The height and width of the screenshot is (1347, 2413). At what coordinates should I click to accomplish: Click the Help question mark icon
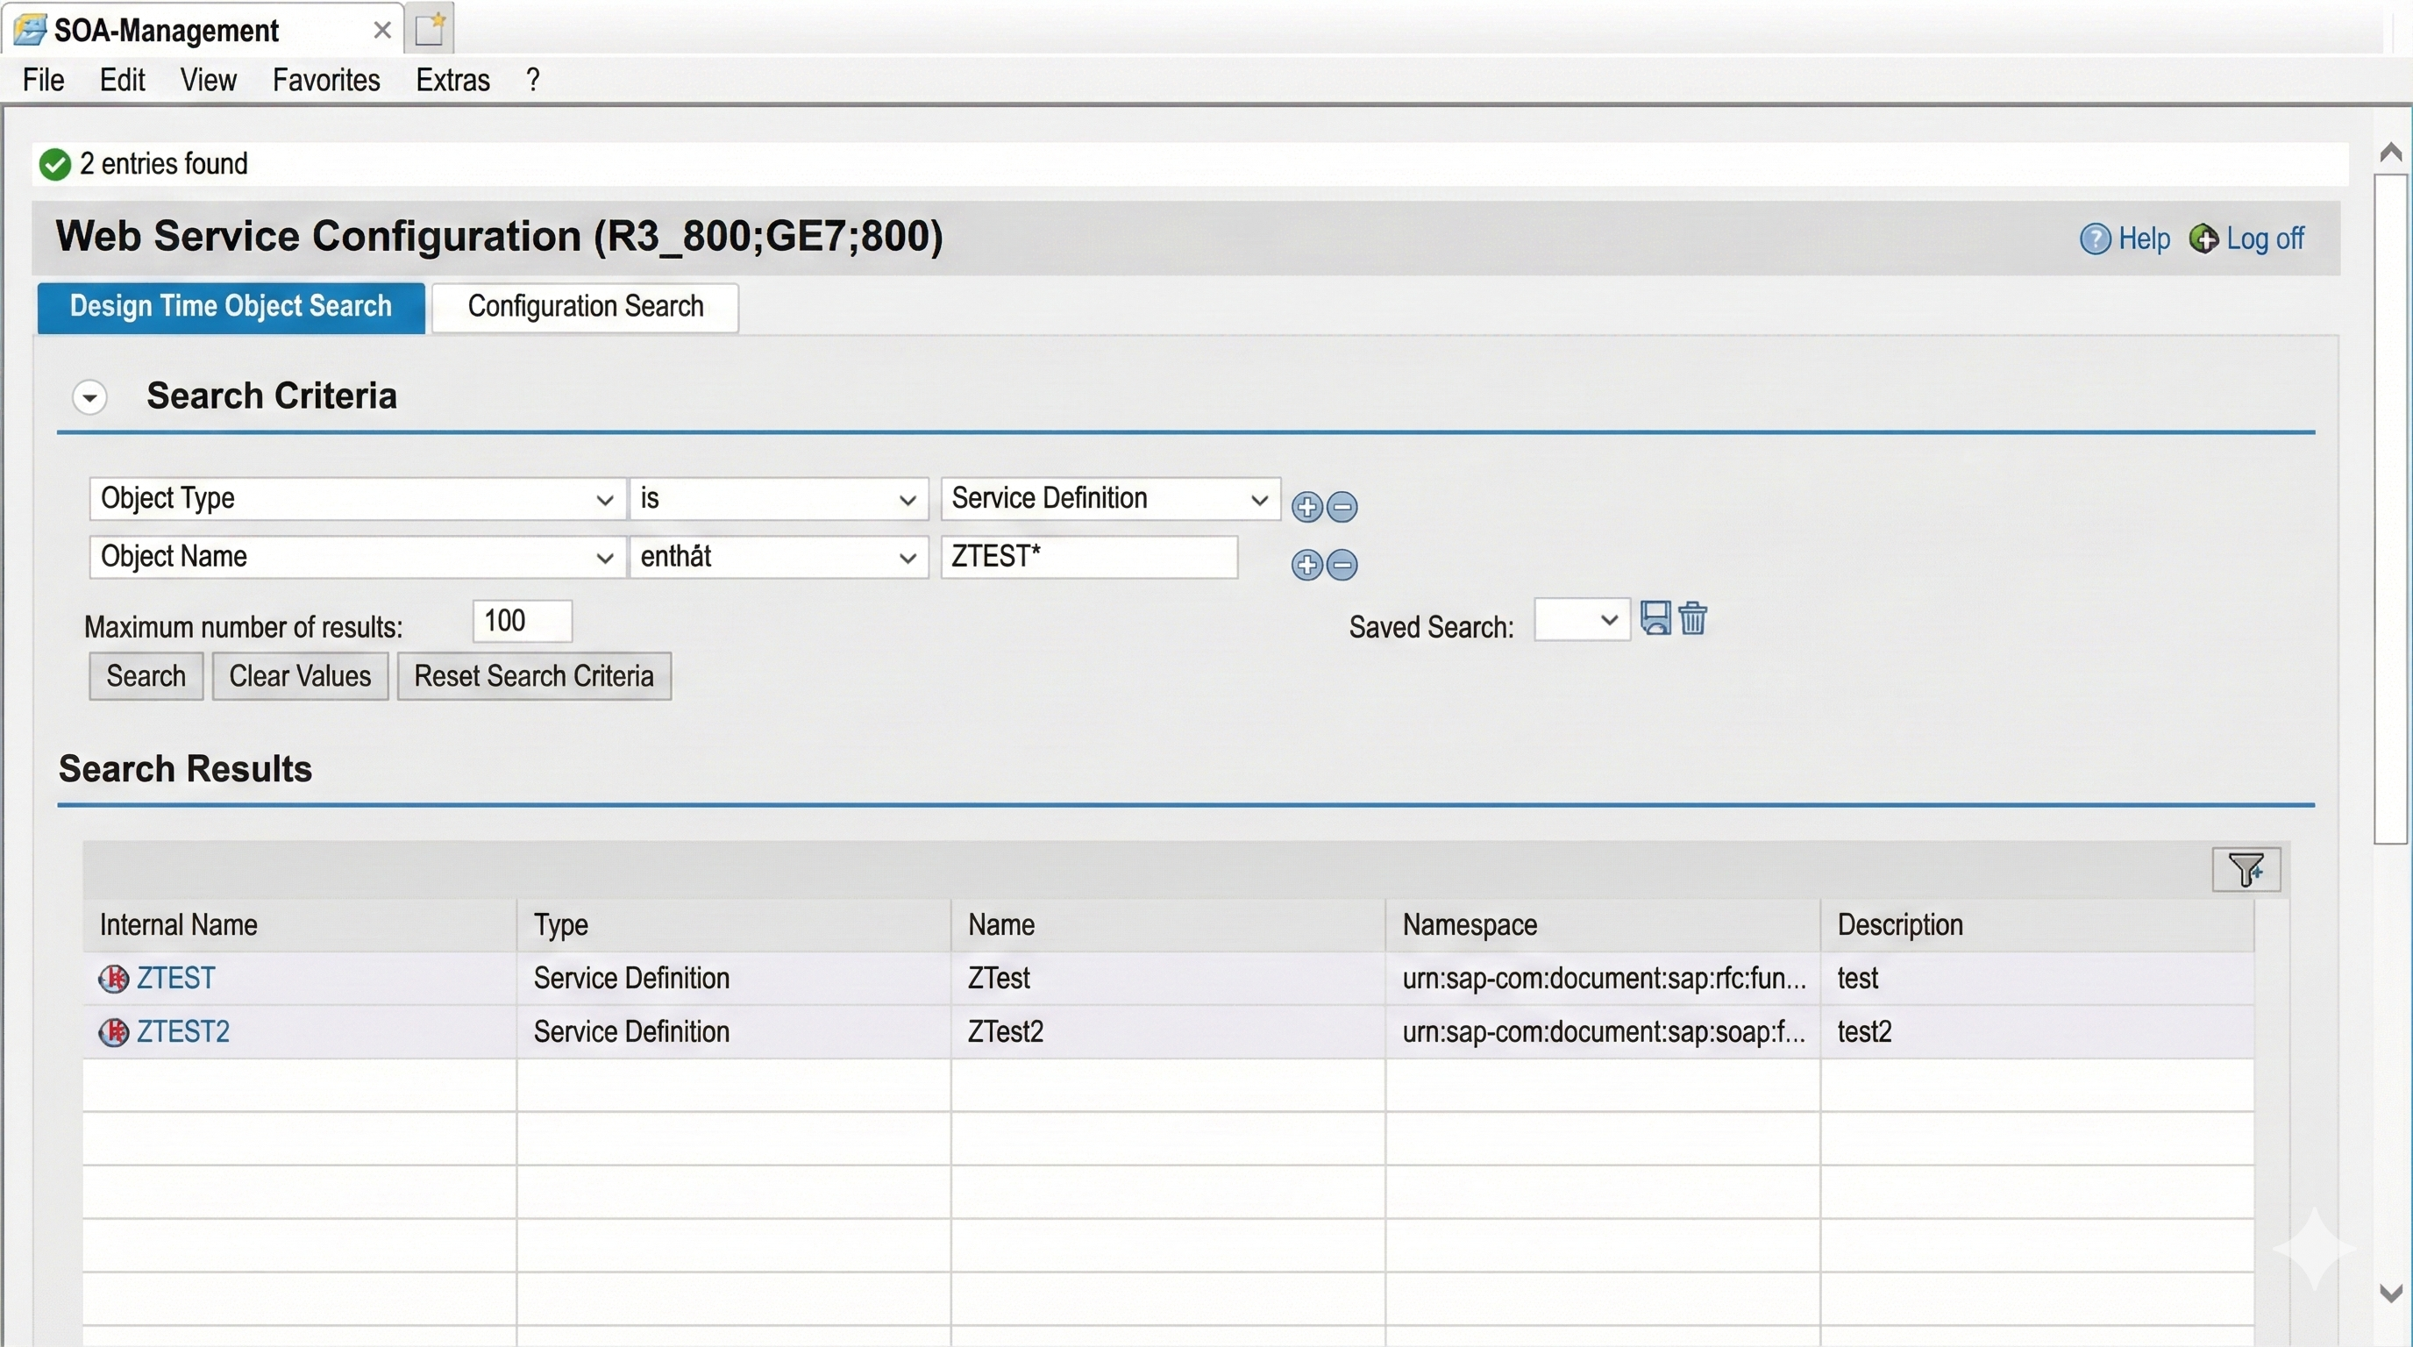(2095, 239)
